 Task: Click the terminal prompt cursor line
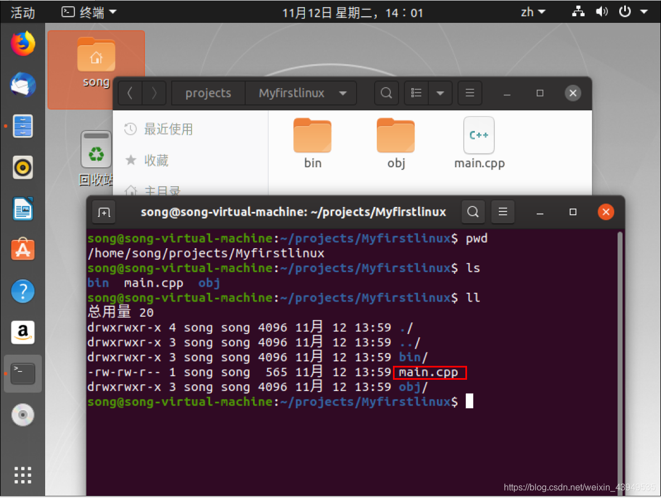point(280,402)
